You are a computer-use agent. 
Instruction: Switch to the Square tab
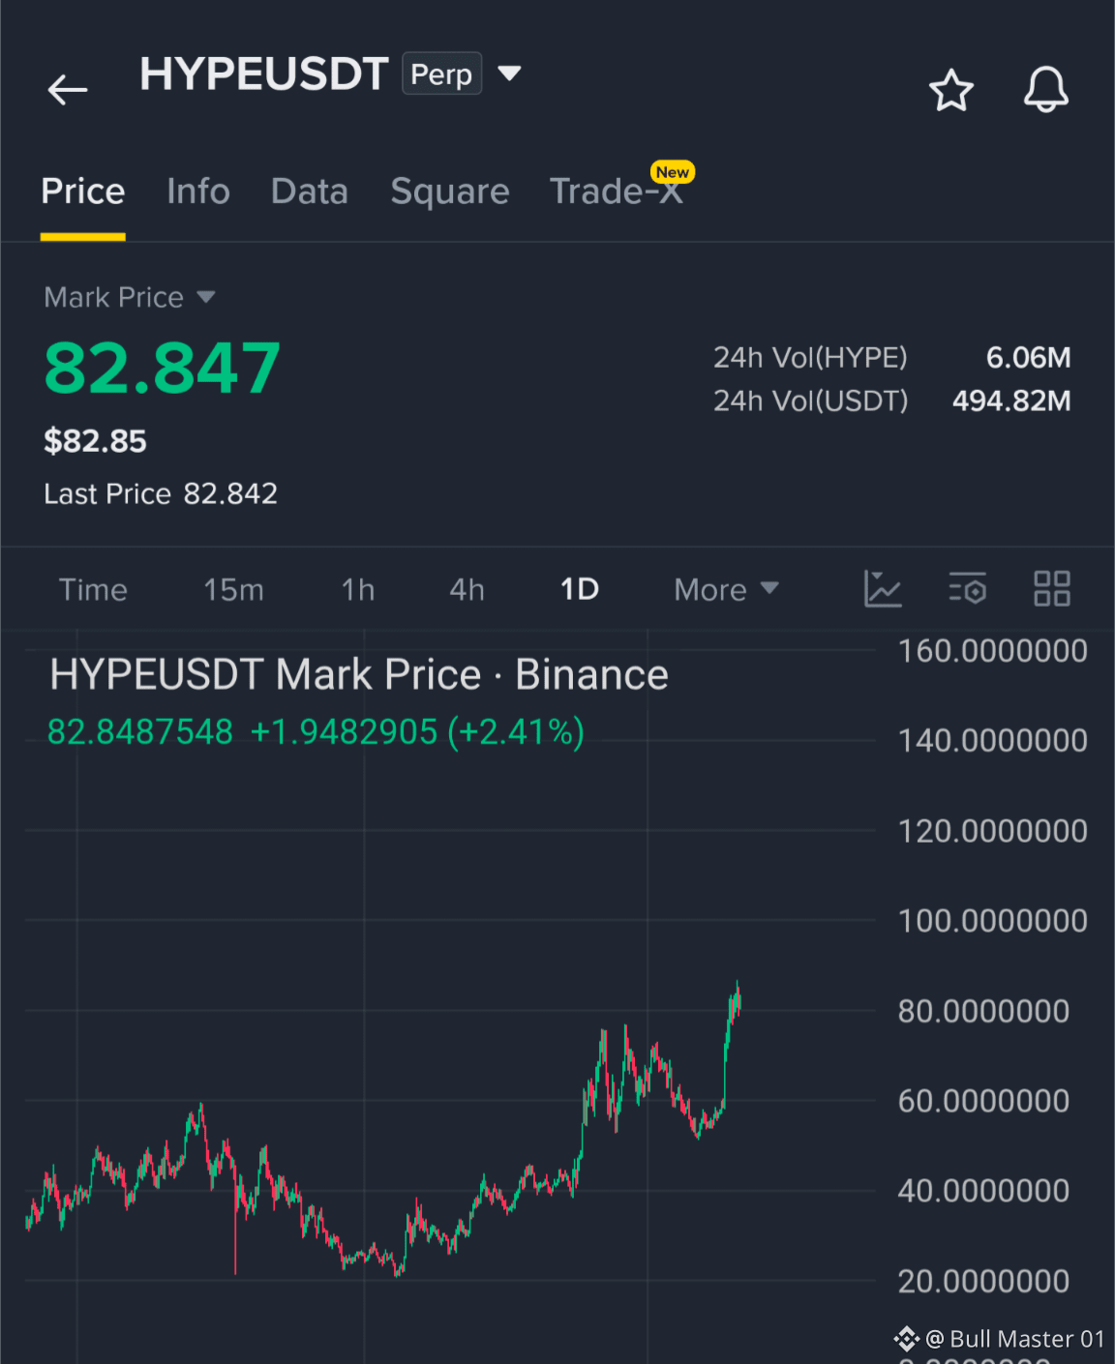(450, 192)
